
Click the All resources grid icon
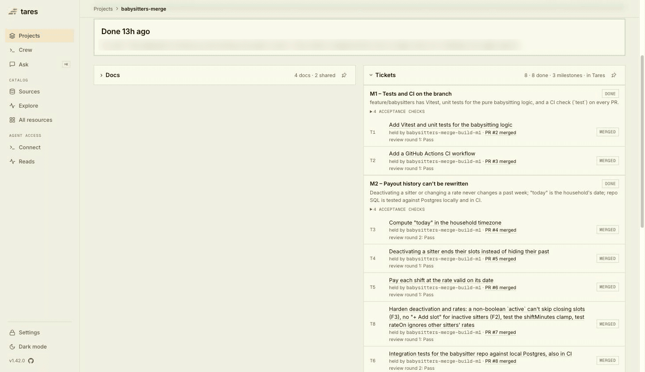tap(12, 120)
